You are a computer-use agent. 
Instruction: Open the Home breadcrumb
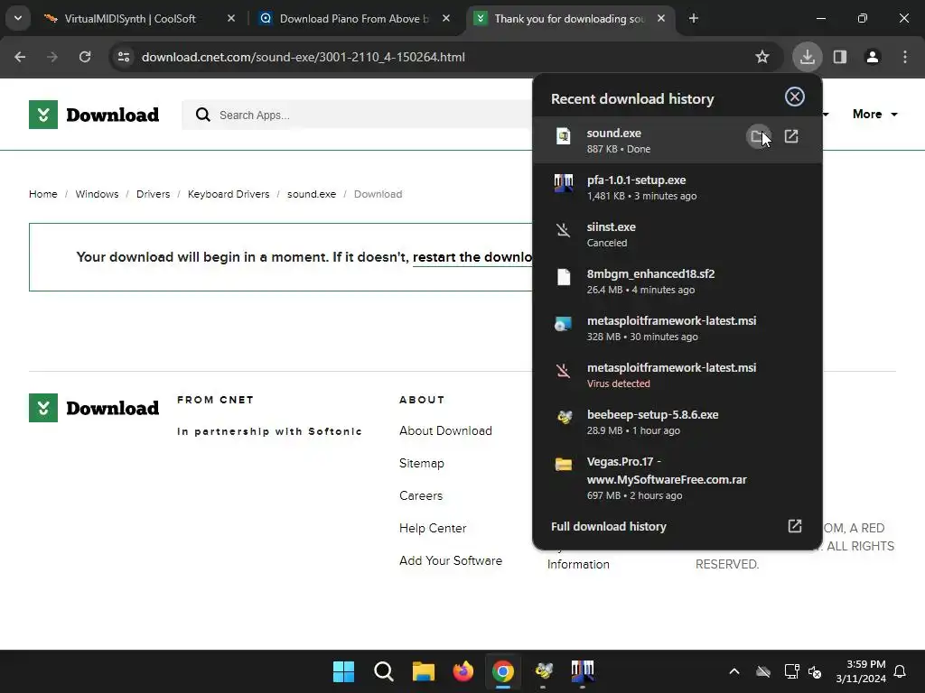point(43,194)
